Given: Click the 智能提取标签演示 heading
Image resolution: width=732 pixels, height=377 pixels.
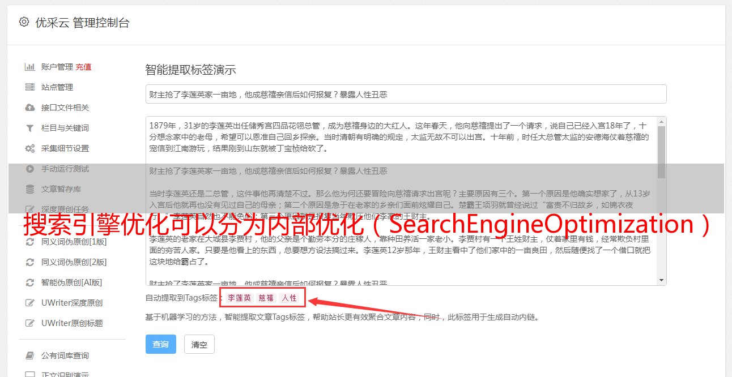Looking at the screenshot, I should coord(190,70).
